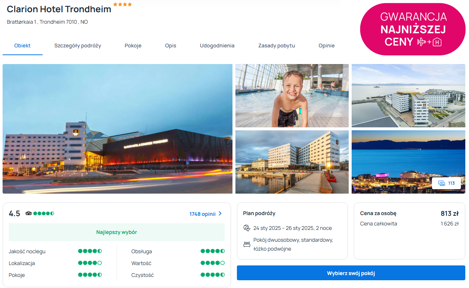The image size is (469, 288).
Task: Click the TripAdvisor owl logo icon
Action: [x=29, y=214]
